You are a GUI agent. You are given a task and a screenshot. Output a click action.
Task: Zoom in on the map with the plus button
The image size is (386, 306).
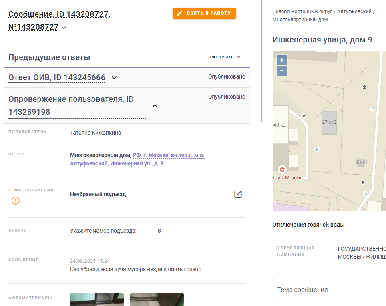(x=282, y=60)
